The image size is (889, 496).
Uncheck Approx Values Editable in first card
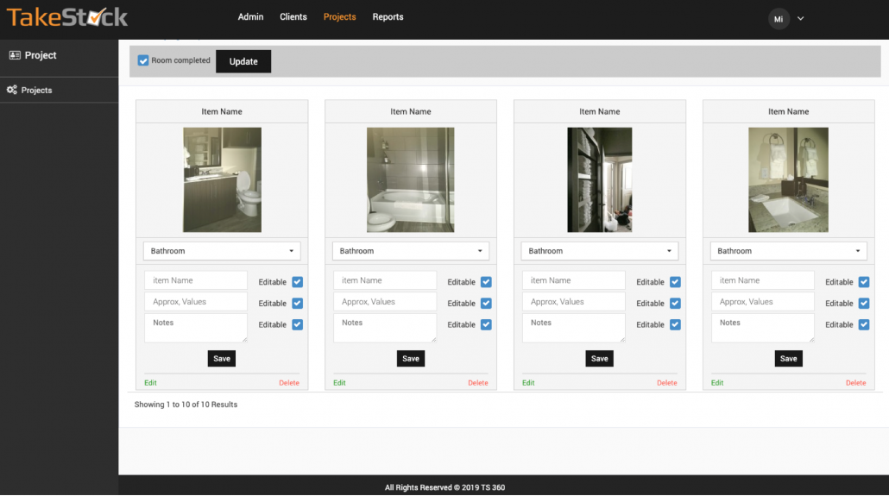pyautogui.click(x=297, y=304)
